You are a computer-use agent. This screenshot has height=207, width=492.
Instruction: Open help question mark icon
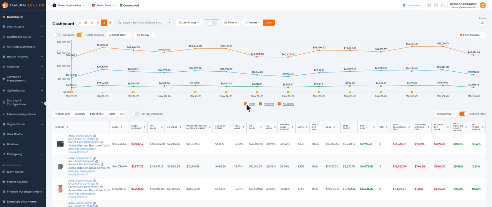(x=436, y=5)
